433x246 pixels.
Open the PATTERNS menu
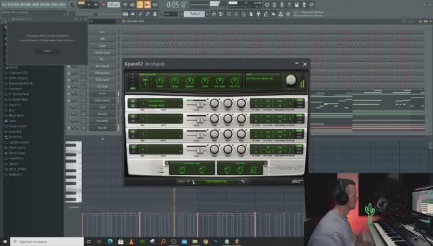pos(26,5)
